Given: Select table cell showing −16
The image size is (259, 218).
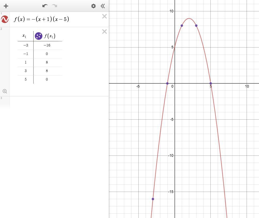Looking at the screenshot, I should [47, 45].
